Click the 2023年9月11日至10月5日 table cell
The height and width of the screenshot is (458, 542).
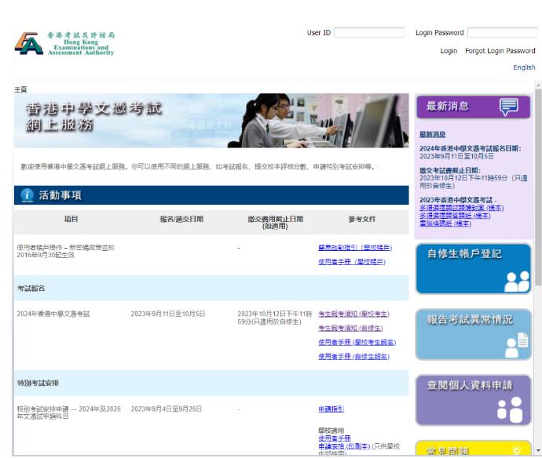(167, 314)
